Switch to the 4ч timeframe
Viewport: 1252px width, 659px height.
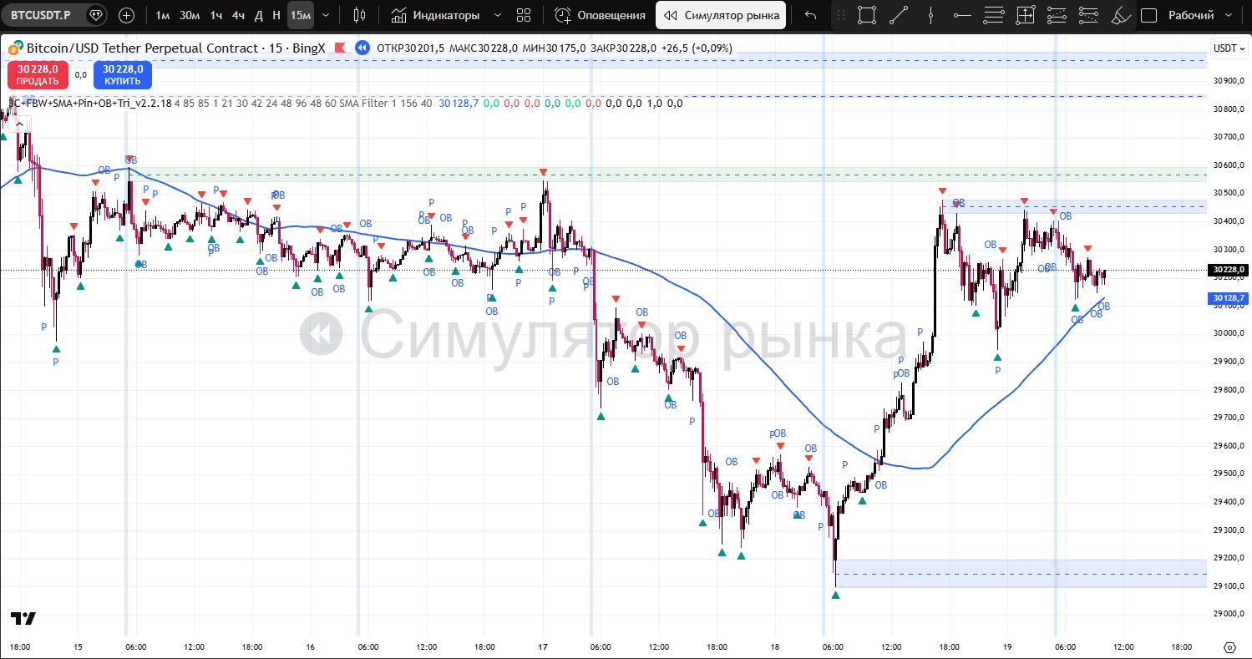(x=239, y=15)
